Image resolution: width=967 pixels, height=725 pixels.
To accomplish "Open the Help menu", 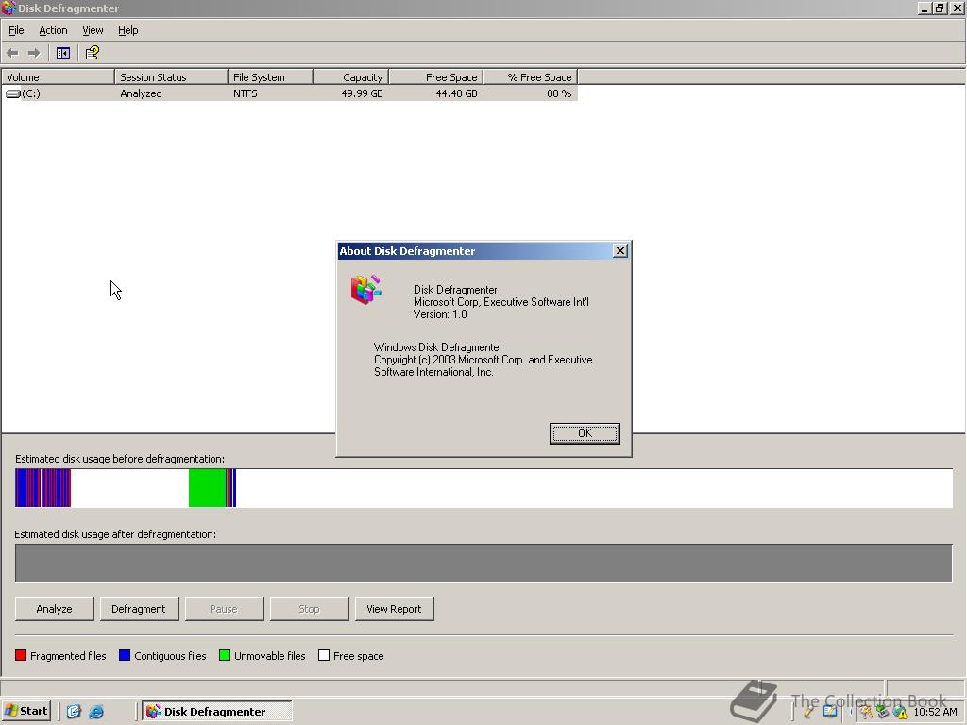I will tap(127, 30).
